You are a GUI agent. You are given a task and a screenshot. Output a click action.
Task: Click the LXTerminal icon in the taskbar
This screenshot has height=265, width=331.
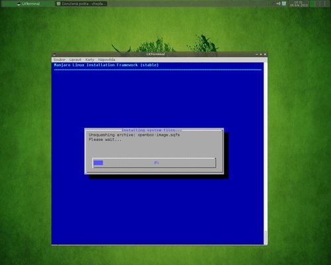tap(19, 4)
